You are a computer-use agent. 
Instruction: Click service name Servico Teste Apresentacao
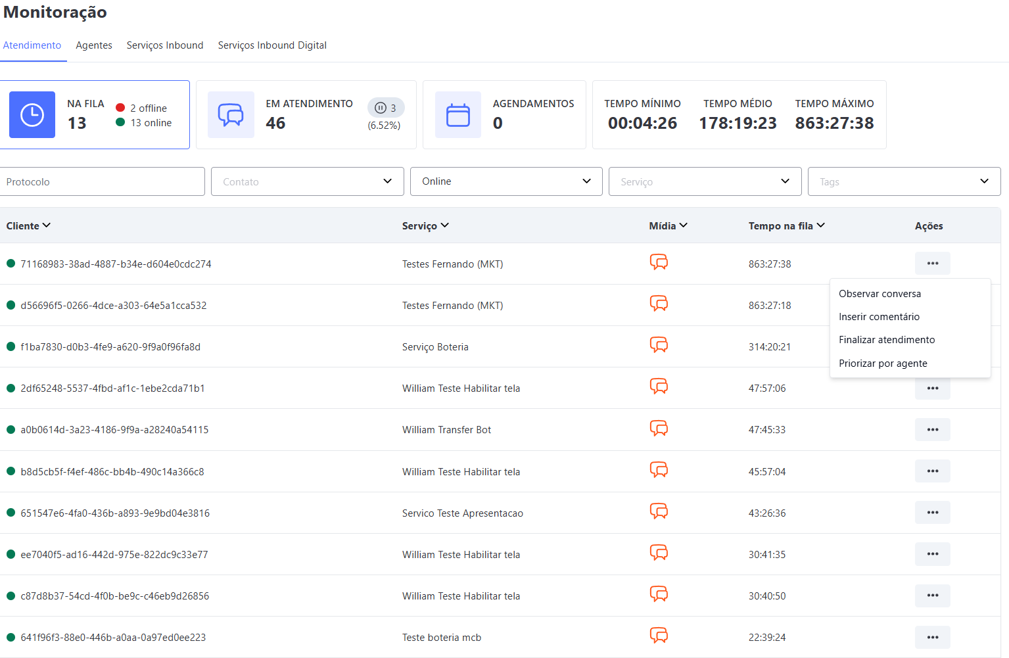click(463, 513)
